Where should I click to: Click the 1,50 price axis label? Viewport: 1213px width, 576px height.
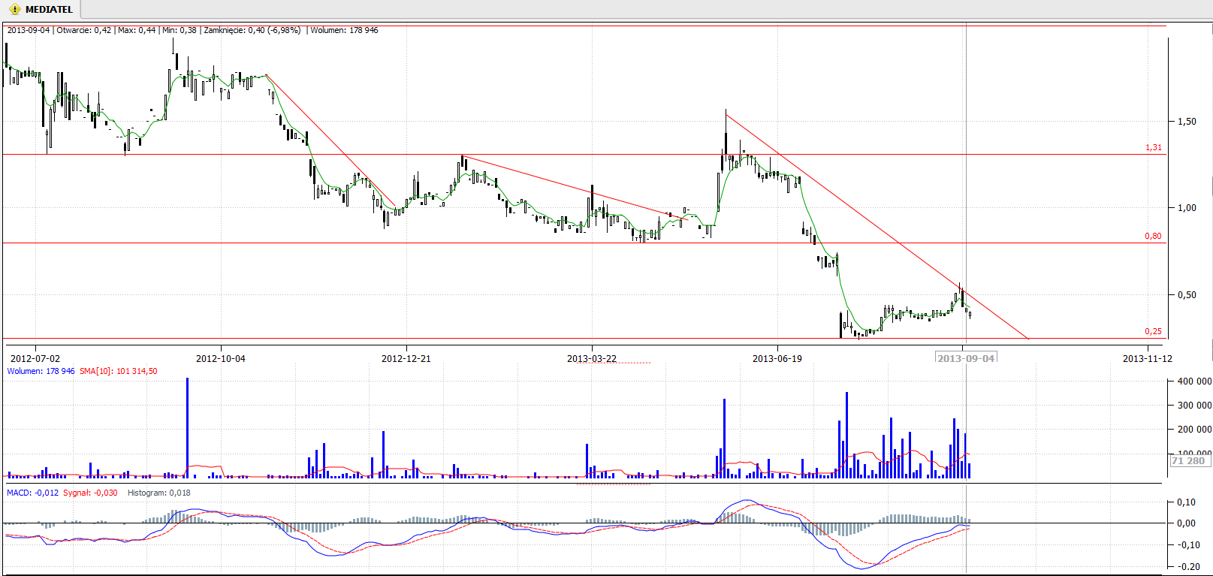pos(1187,121)
